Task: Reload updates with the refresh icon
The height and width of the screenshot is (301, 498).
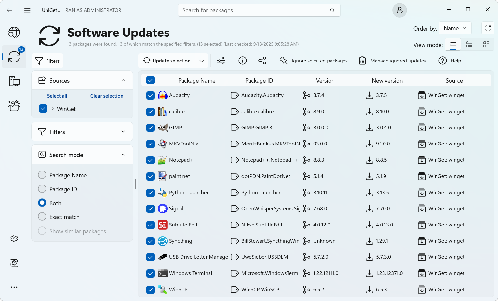Action: (x=488, y=28)
